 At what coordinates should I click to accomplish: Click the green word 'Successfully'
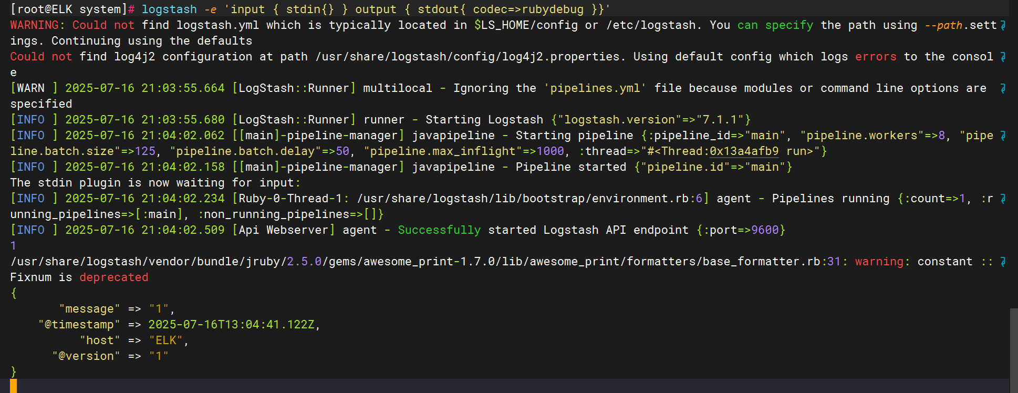[x=439, y=230]
